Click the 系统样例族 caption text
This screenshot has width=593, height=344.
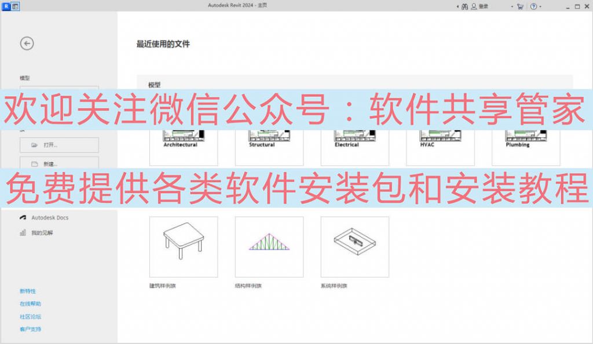[334, 286]
